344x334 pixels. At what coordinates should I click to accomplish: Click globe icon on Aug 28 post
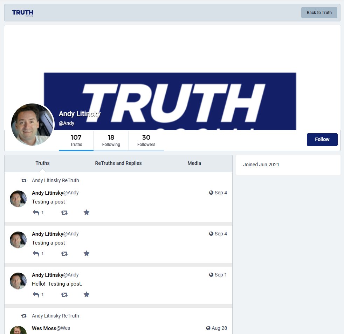208,328
